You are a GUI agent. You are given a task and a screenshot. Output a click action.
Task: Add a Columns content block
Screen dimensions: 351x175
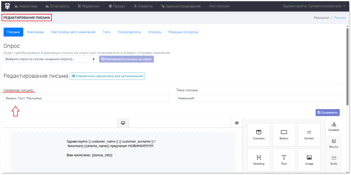258,135
